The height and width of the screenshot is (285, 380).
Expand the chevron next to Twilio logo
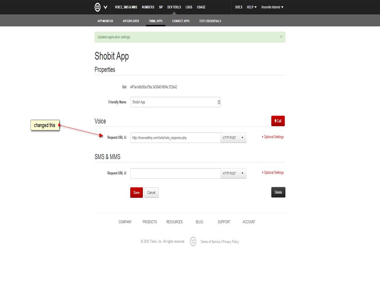coord(105,7)
